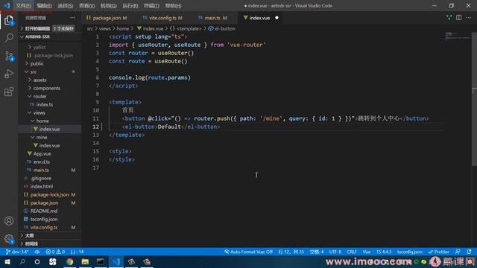Open editor more actions ellipsis menu
The height and width of the screenshot is (268, 477).
(x=469, y=18)
